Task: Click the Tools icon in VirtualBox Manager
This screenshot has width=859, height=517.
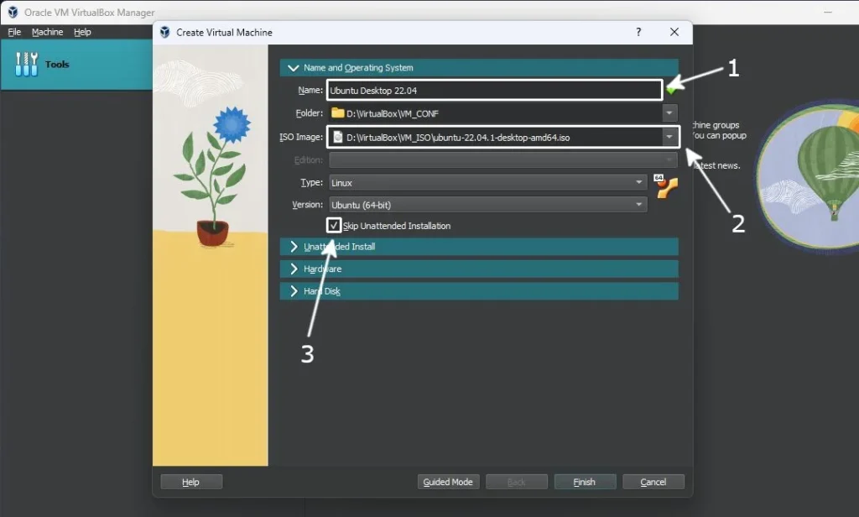Action: 26,64
